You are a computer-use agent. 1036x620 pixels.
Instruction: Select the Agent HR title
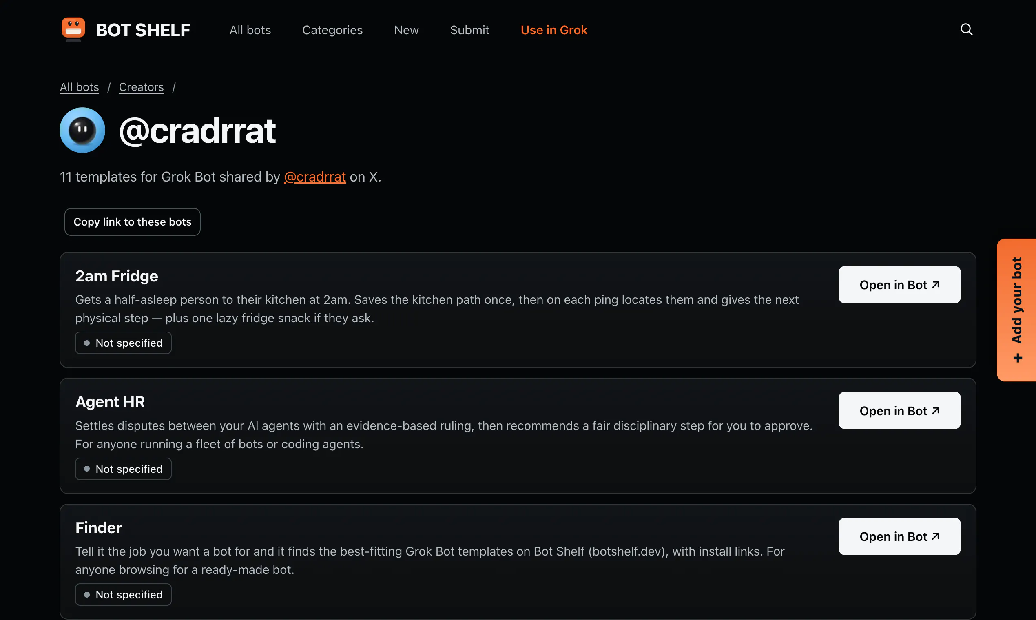[110, 402]
